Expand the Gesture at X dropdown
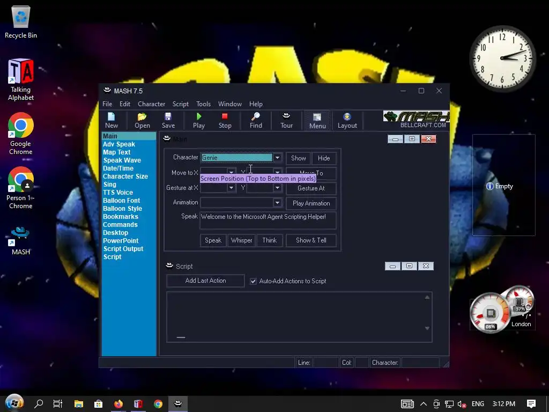 (231, 188)
